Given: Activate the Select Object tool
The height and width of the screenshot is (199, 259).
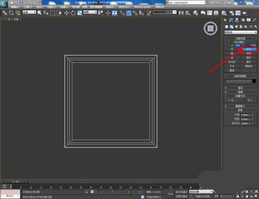Looking at the screenshot, I should (x=39, y=13).
